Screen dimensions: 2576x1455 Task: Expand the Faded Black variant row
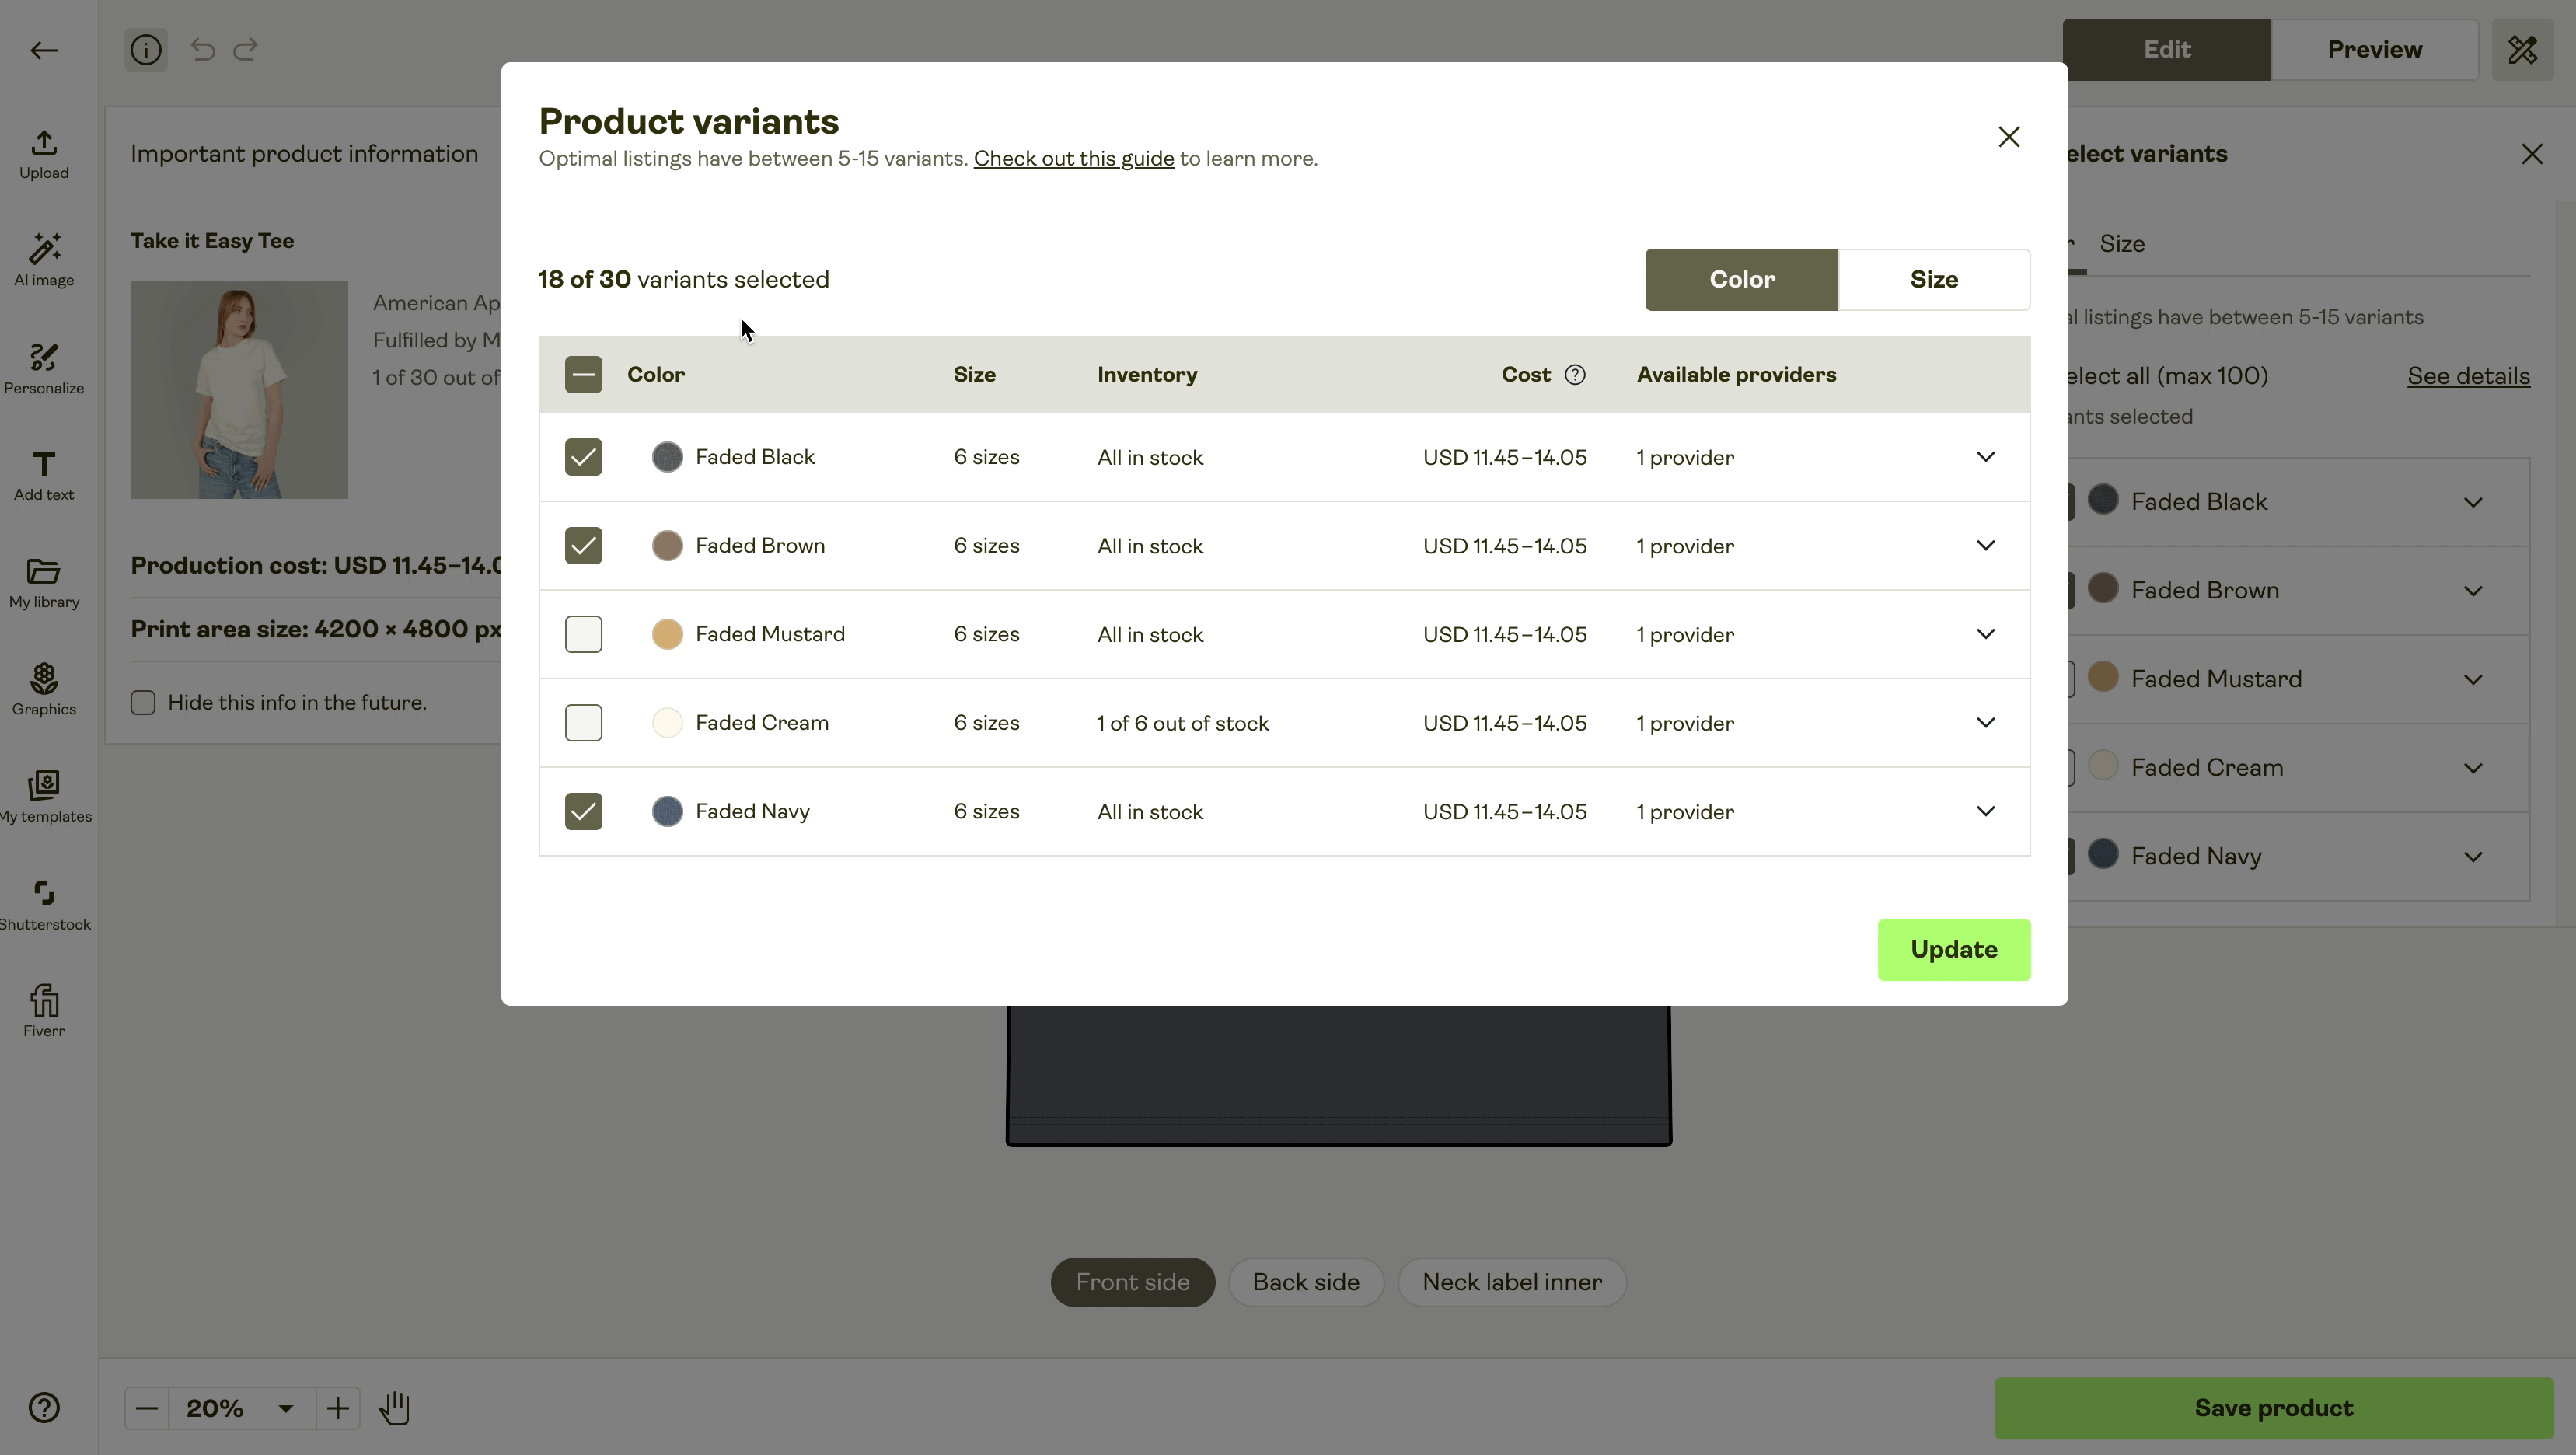click(1986, 457)
